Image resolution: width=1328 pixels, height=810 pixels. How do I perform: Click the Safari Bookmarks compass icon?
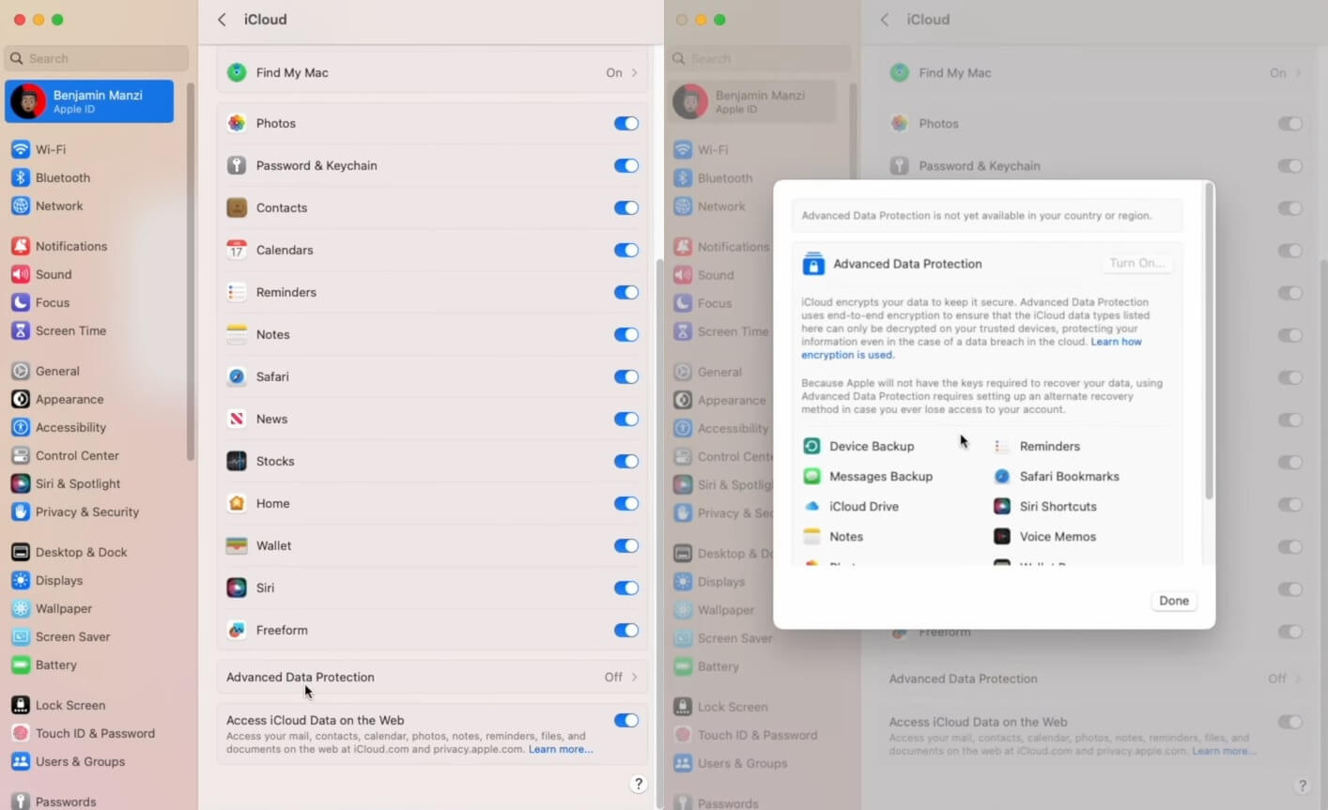click(1002, 477)
